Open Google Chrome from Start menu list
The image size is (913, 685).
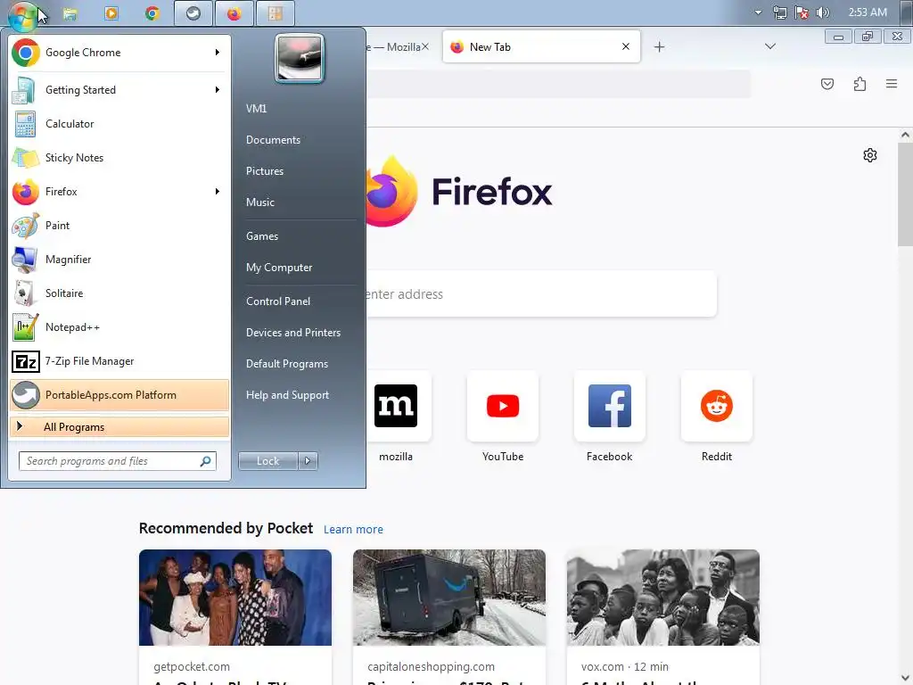[x=119, y=53]
